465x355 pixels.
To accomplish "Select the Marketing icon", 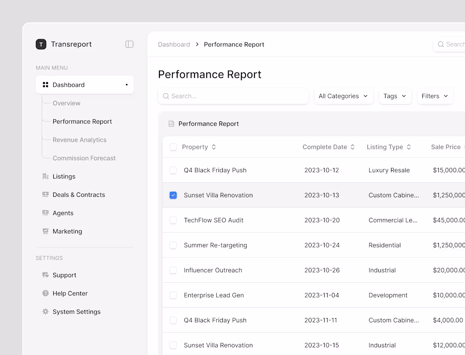I will click(x=45, y=231).
